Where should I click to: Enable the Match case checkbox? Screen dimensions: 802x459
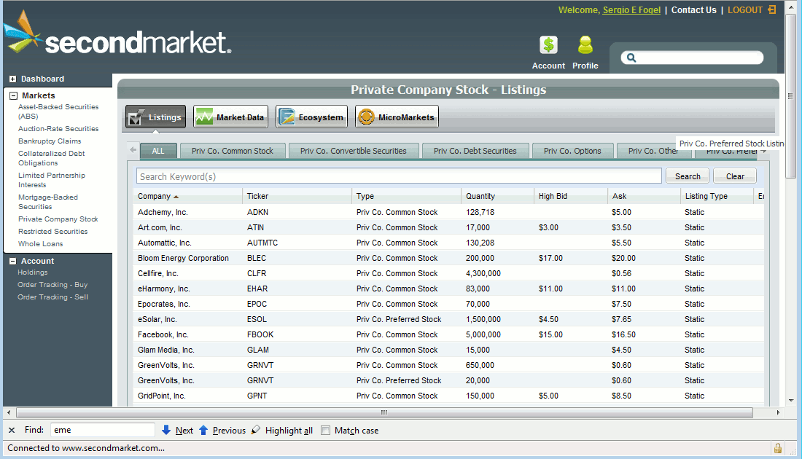[x=326, y=431]
